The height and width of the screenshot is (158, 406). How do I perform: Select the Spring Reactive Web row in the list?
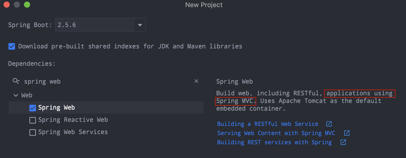[73, 120]
